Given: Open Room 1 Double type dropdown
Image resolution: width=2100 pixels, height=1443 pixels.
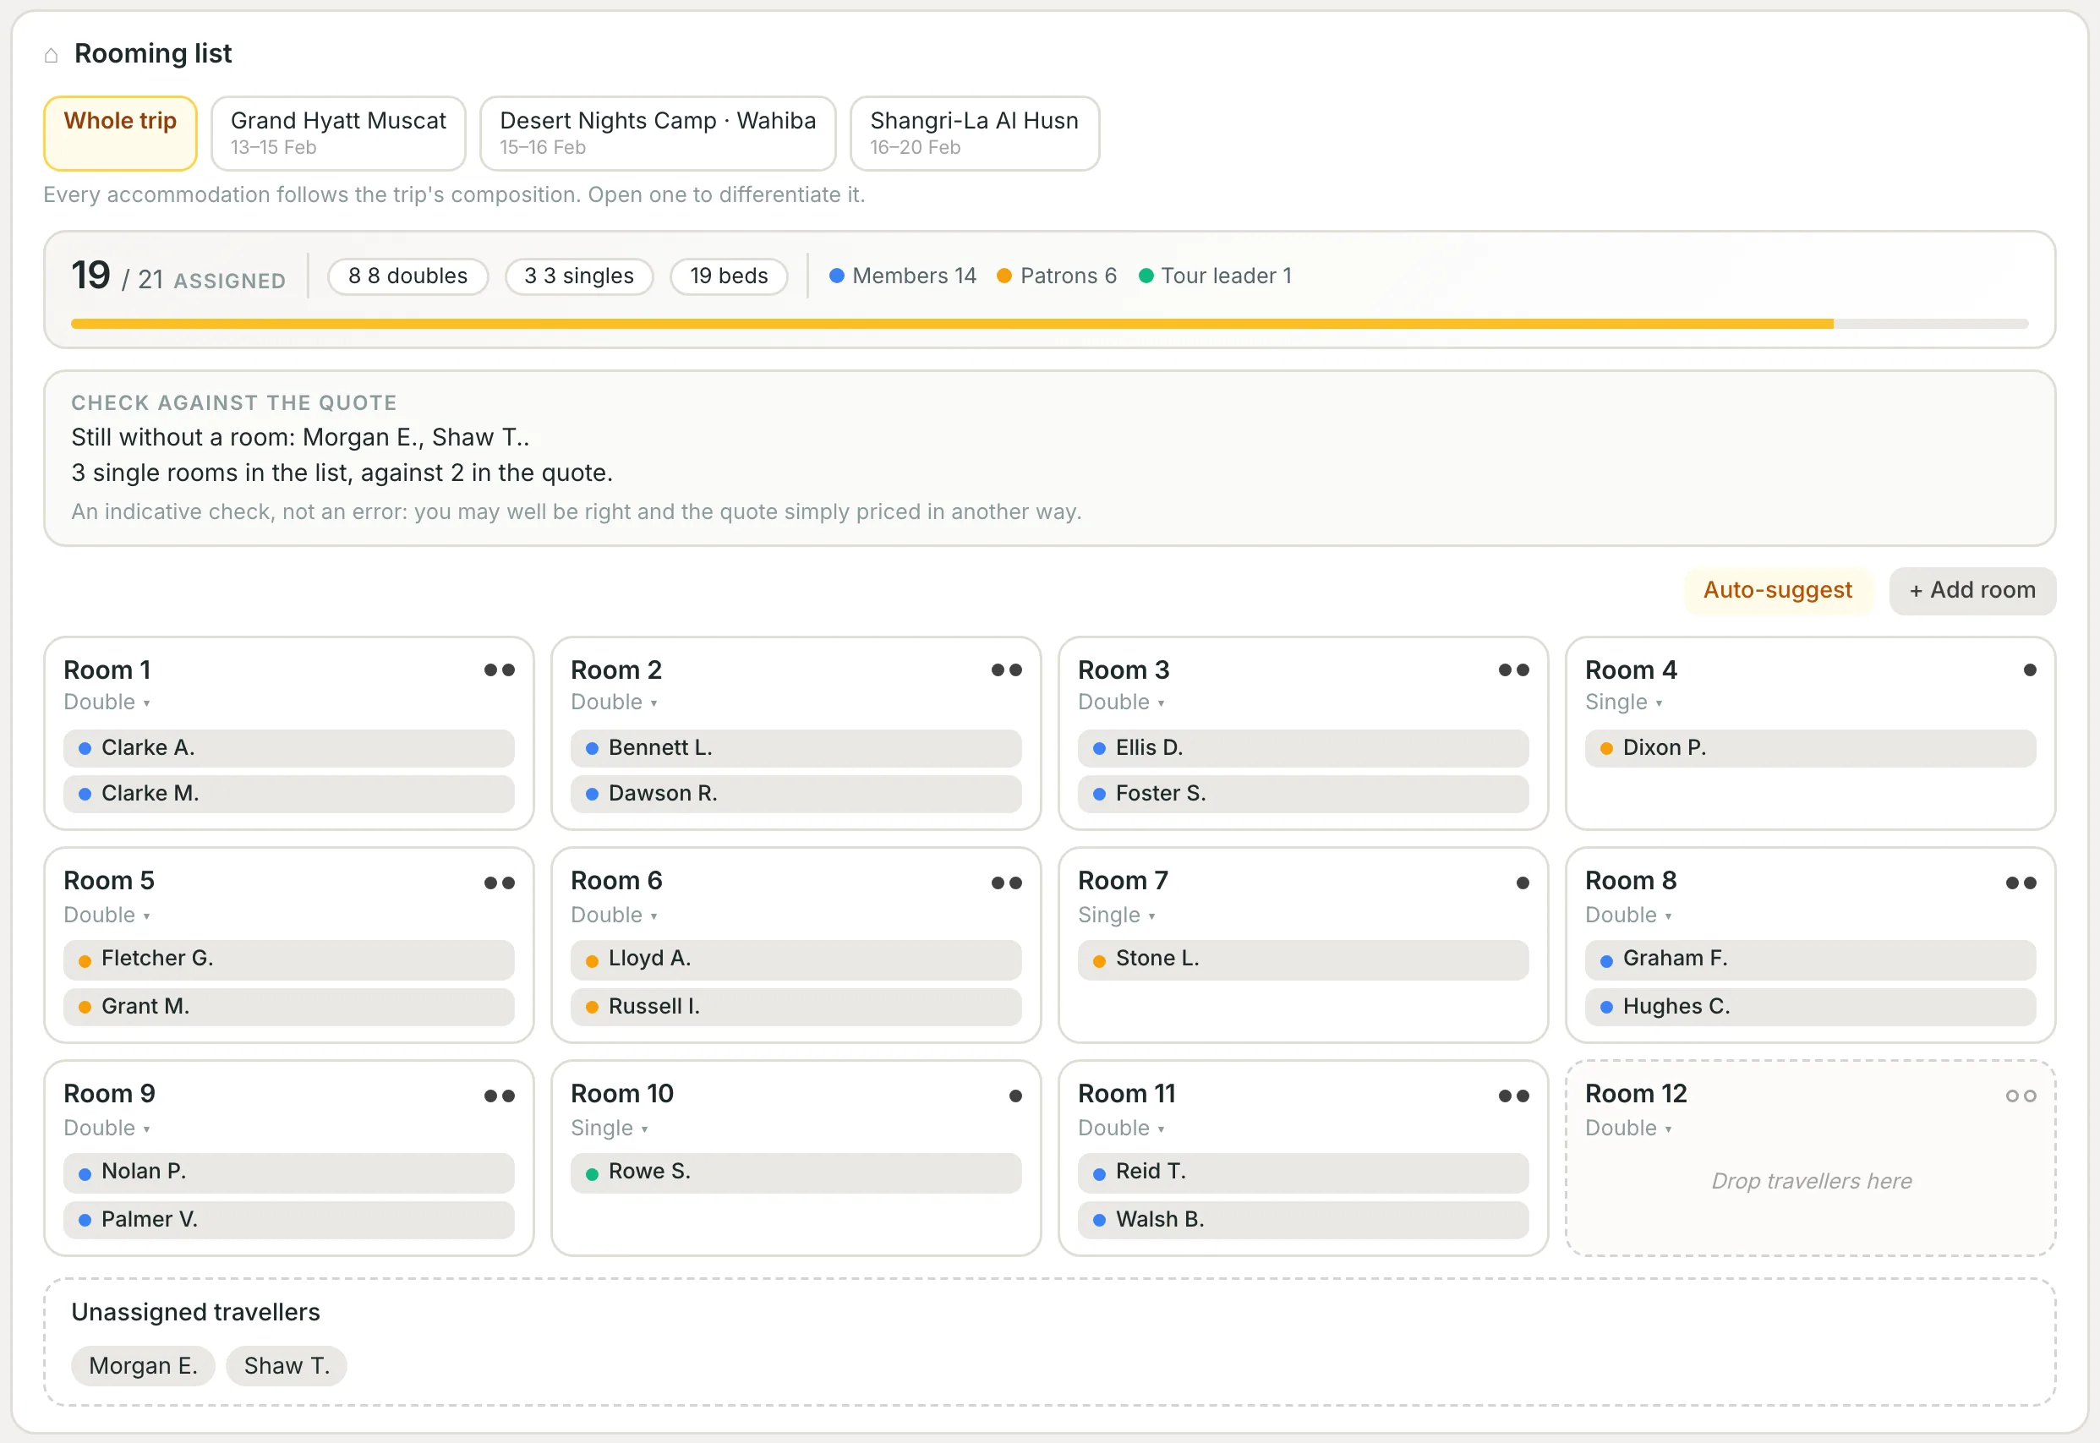Looking at the screenshot, I should [x=107, y=702].
